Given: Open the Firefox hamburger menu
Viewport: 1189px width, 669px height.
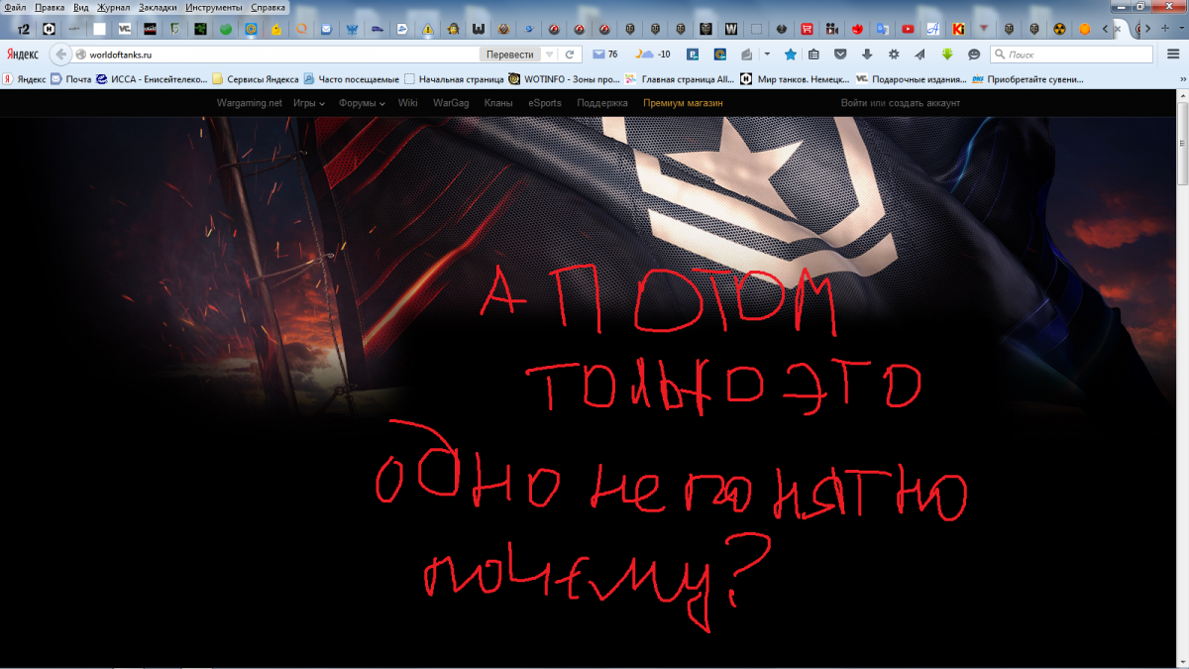Looking at the screenshot, I should click(1173, 55).
